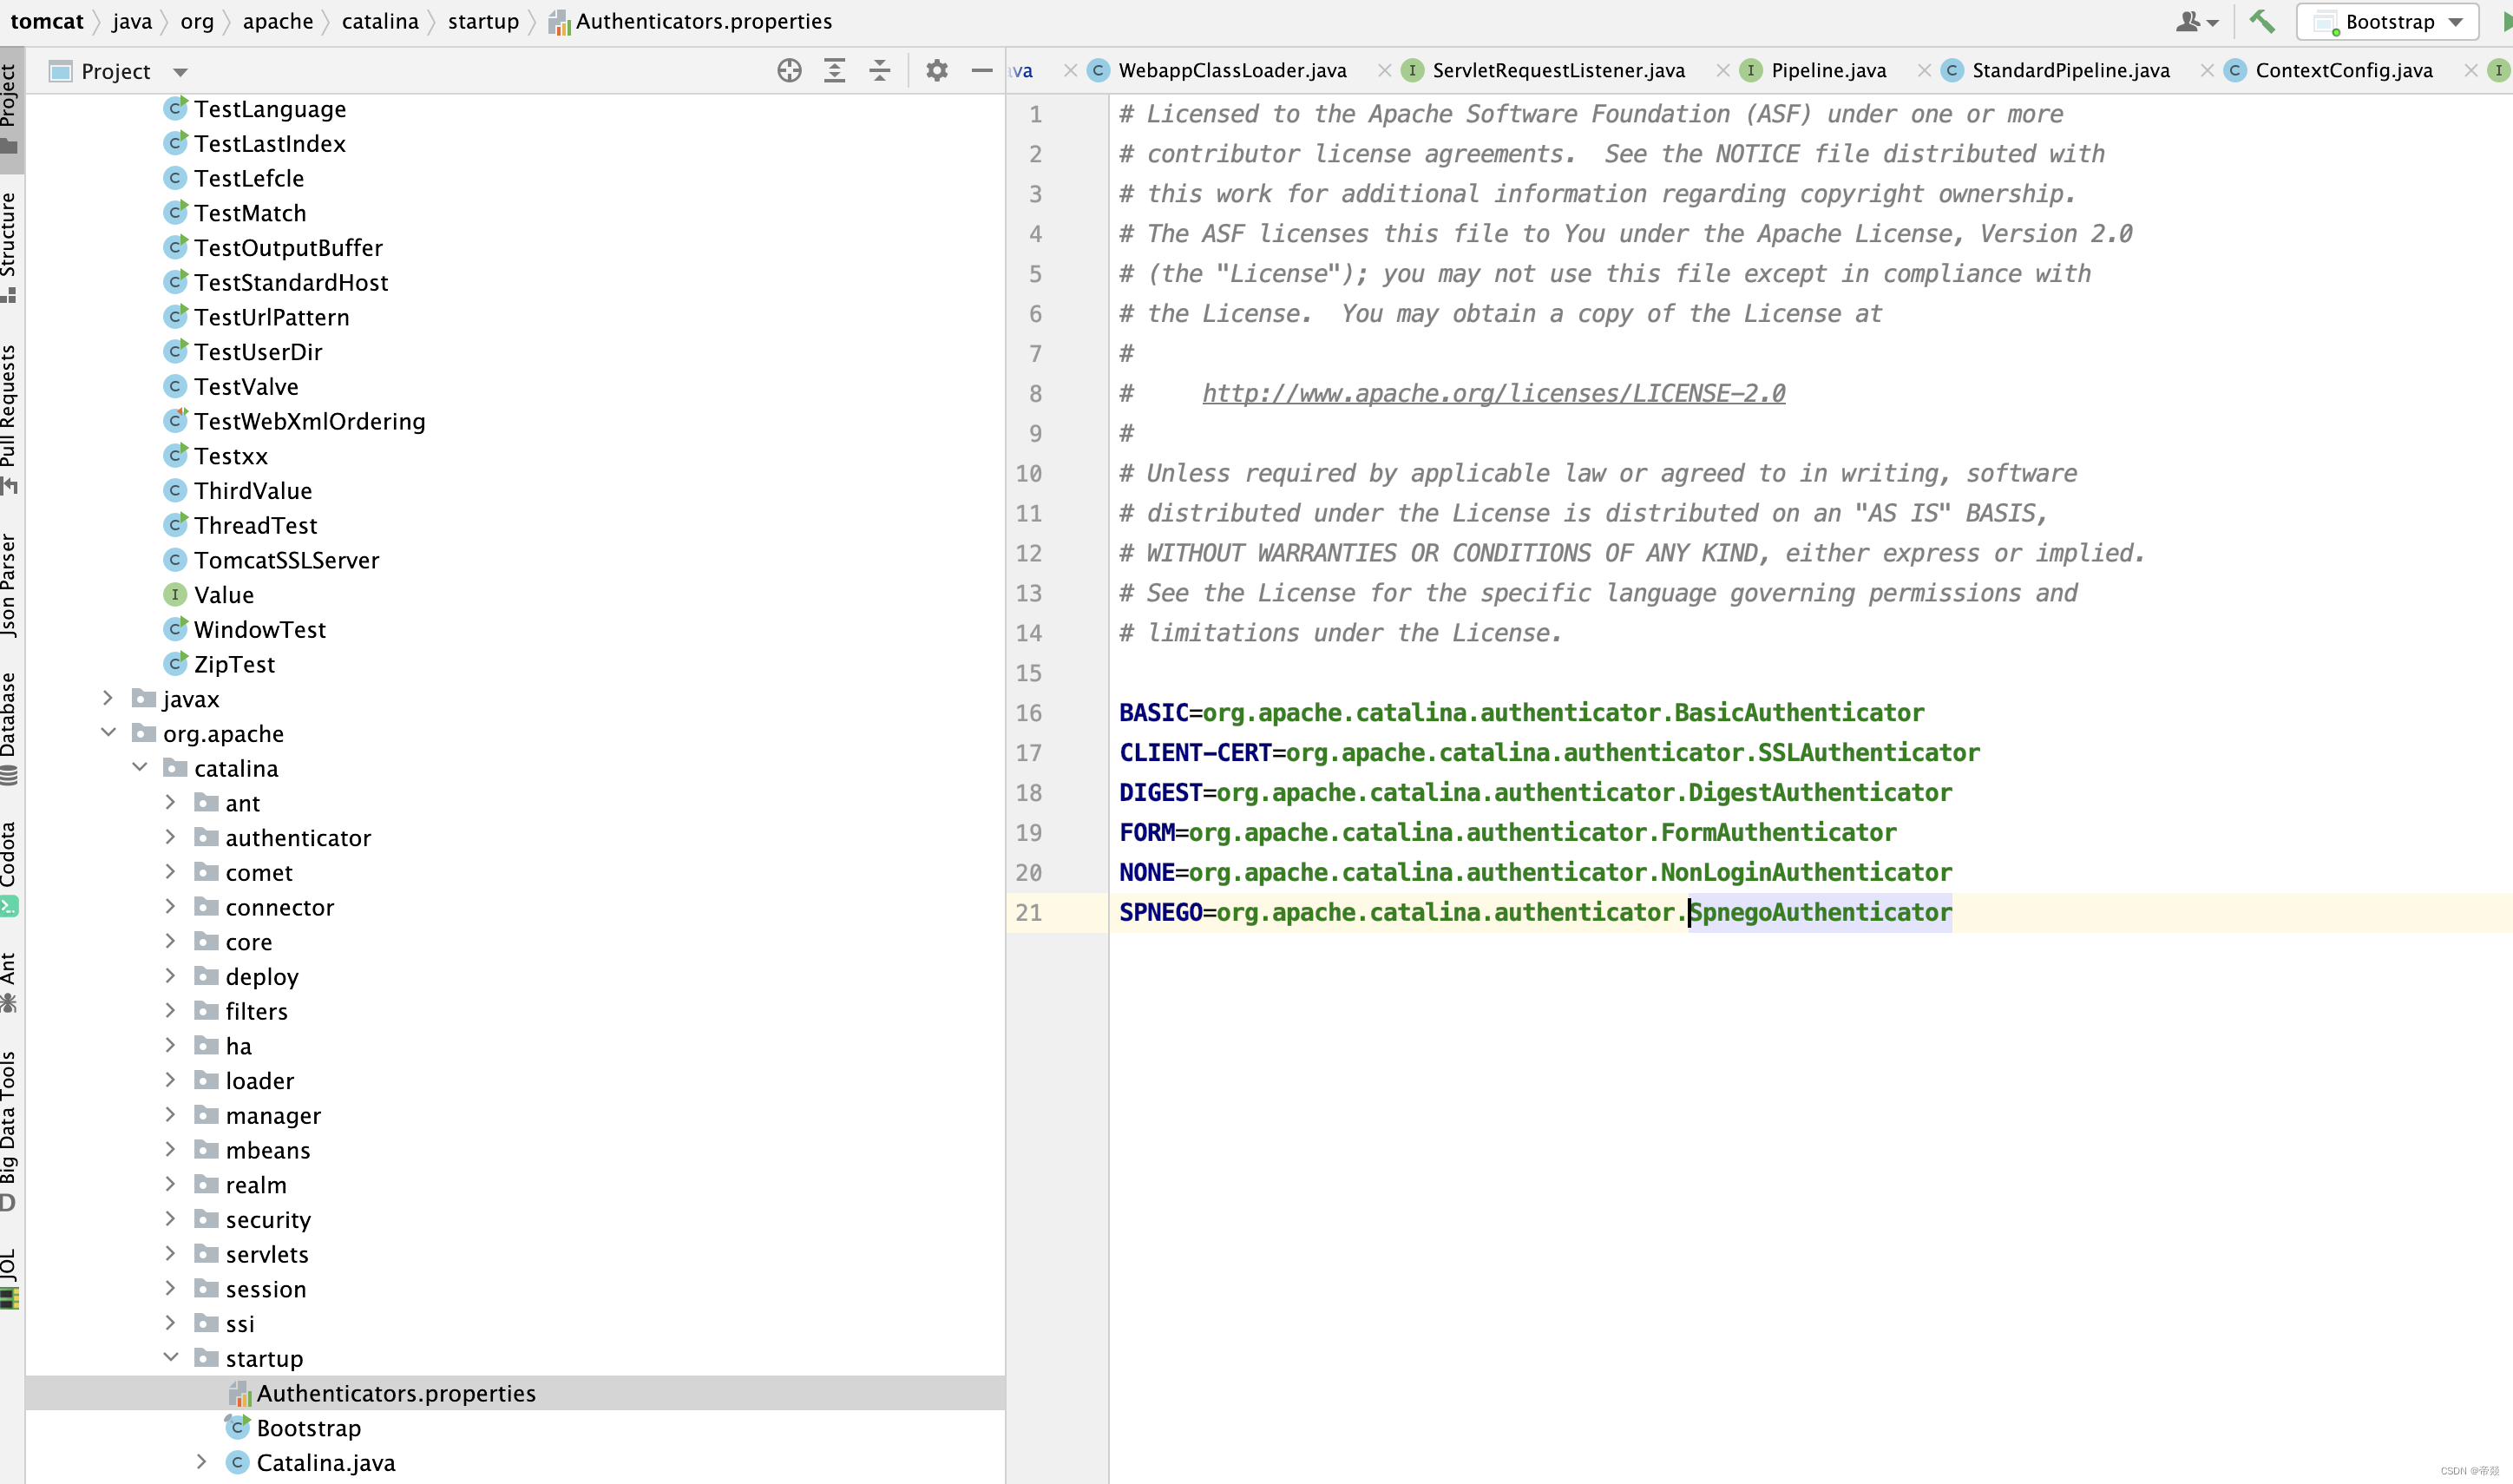The height and width of the screenshot is (1484, 2513).
Task: Select the mbeans folder
Action: coord(267,1150)
